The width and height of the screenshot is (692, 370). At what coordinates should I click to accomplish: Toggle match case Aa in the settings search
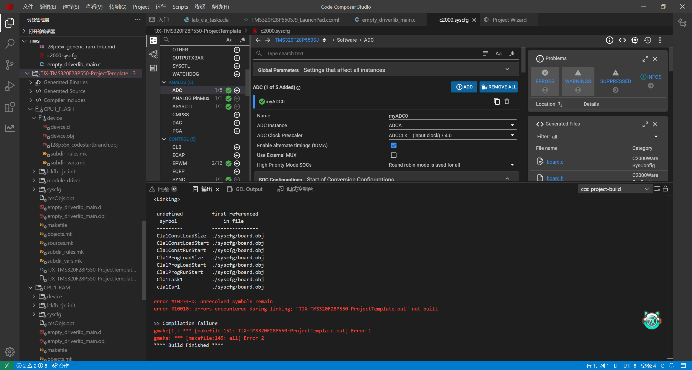[498, 54]
